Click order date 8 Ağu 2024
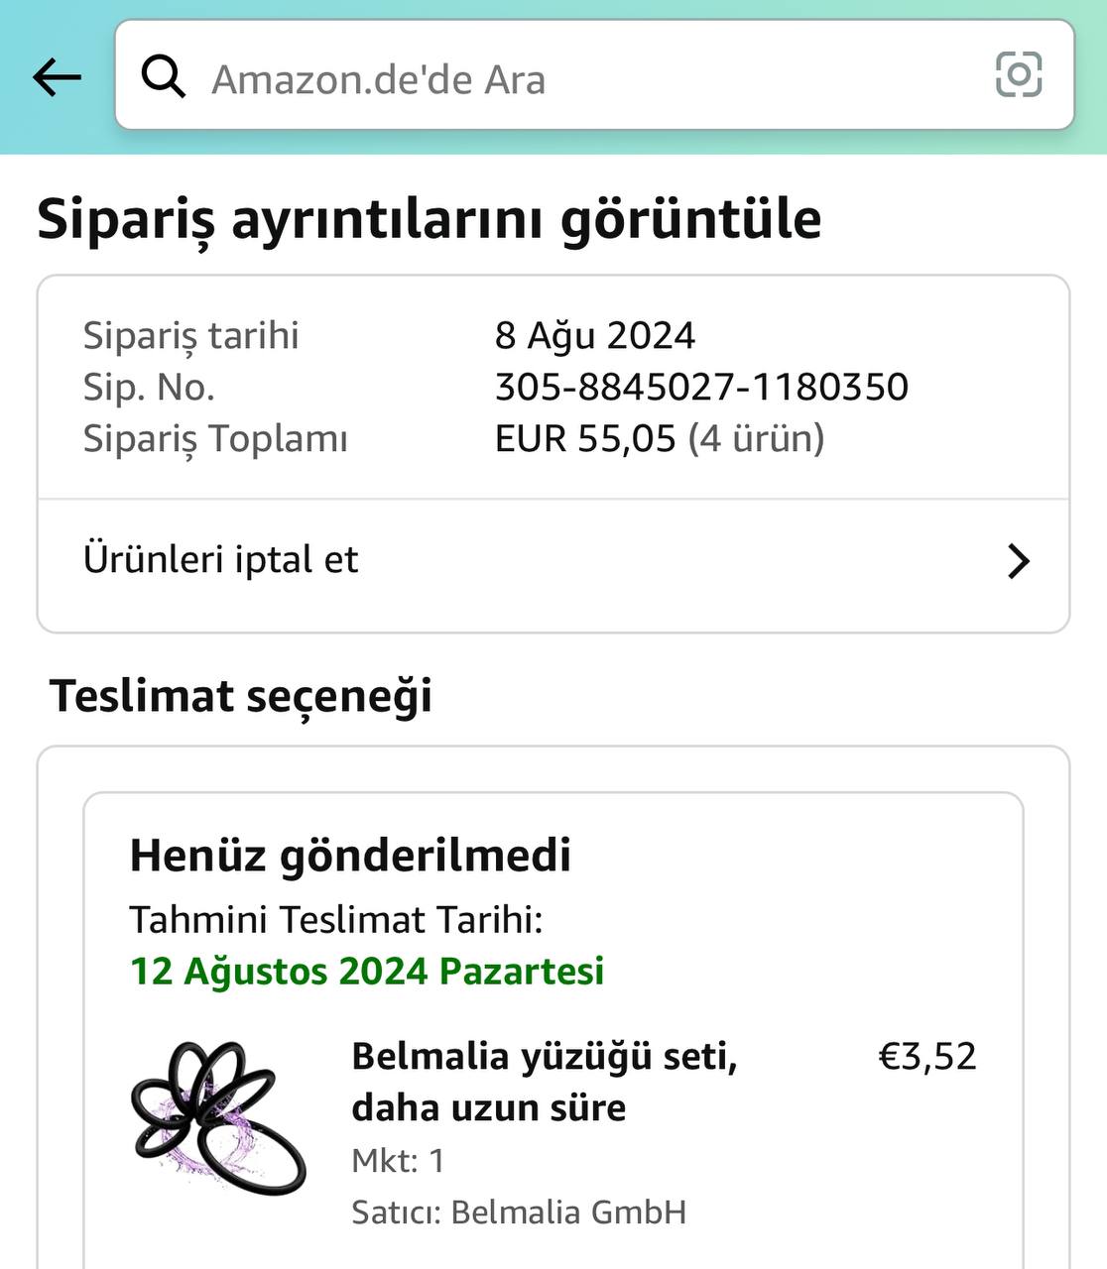Image resolution: width=1107 pixels, height=1269 pixels. pos(595,335)
